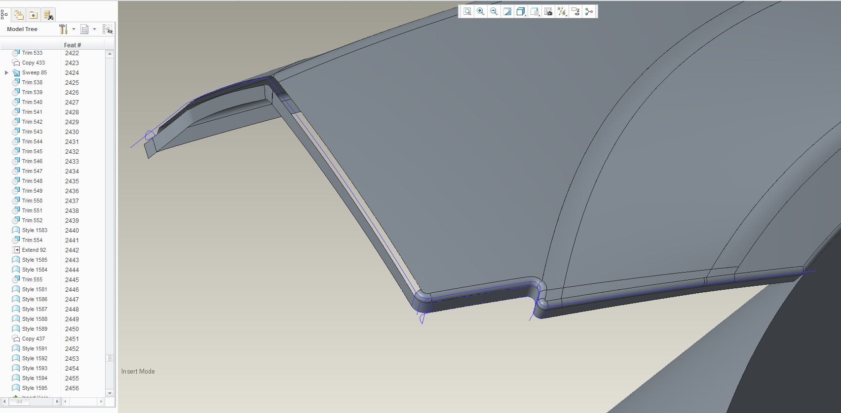Select the Copy 433 tree item
This screenshot has height=413, width=841.
coord(34,63)
